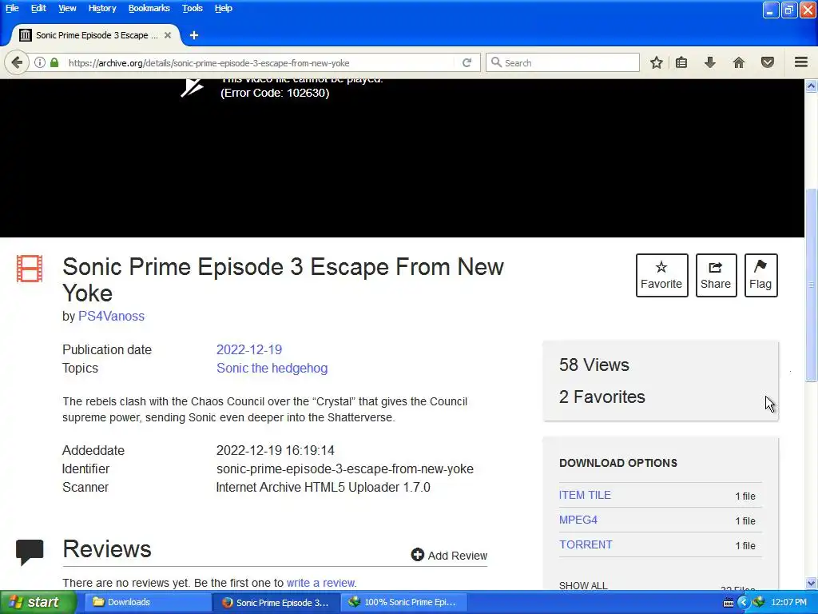Go to home page icon
Viewport: 818px width, 614px height.
pyautogui.click(x=739, y=62)
